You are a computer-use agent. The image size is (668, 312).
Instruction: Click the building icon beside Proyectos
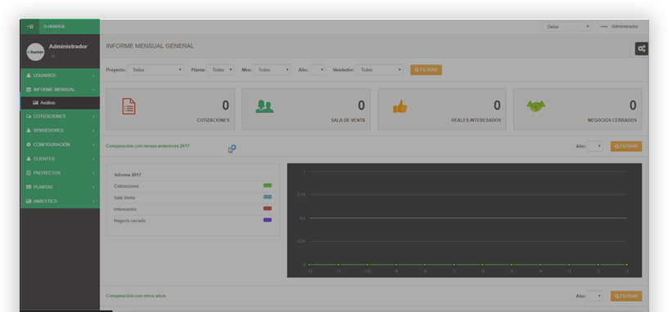tap(29, 173)
